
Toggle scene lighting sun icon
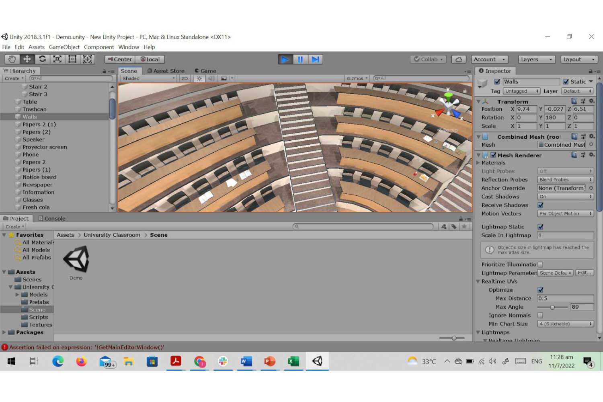199,78
